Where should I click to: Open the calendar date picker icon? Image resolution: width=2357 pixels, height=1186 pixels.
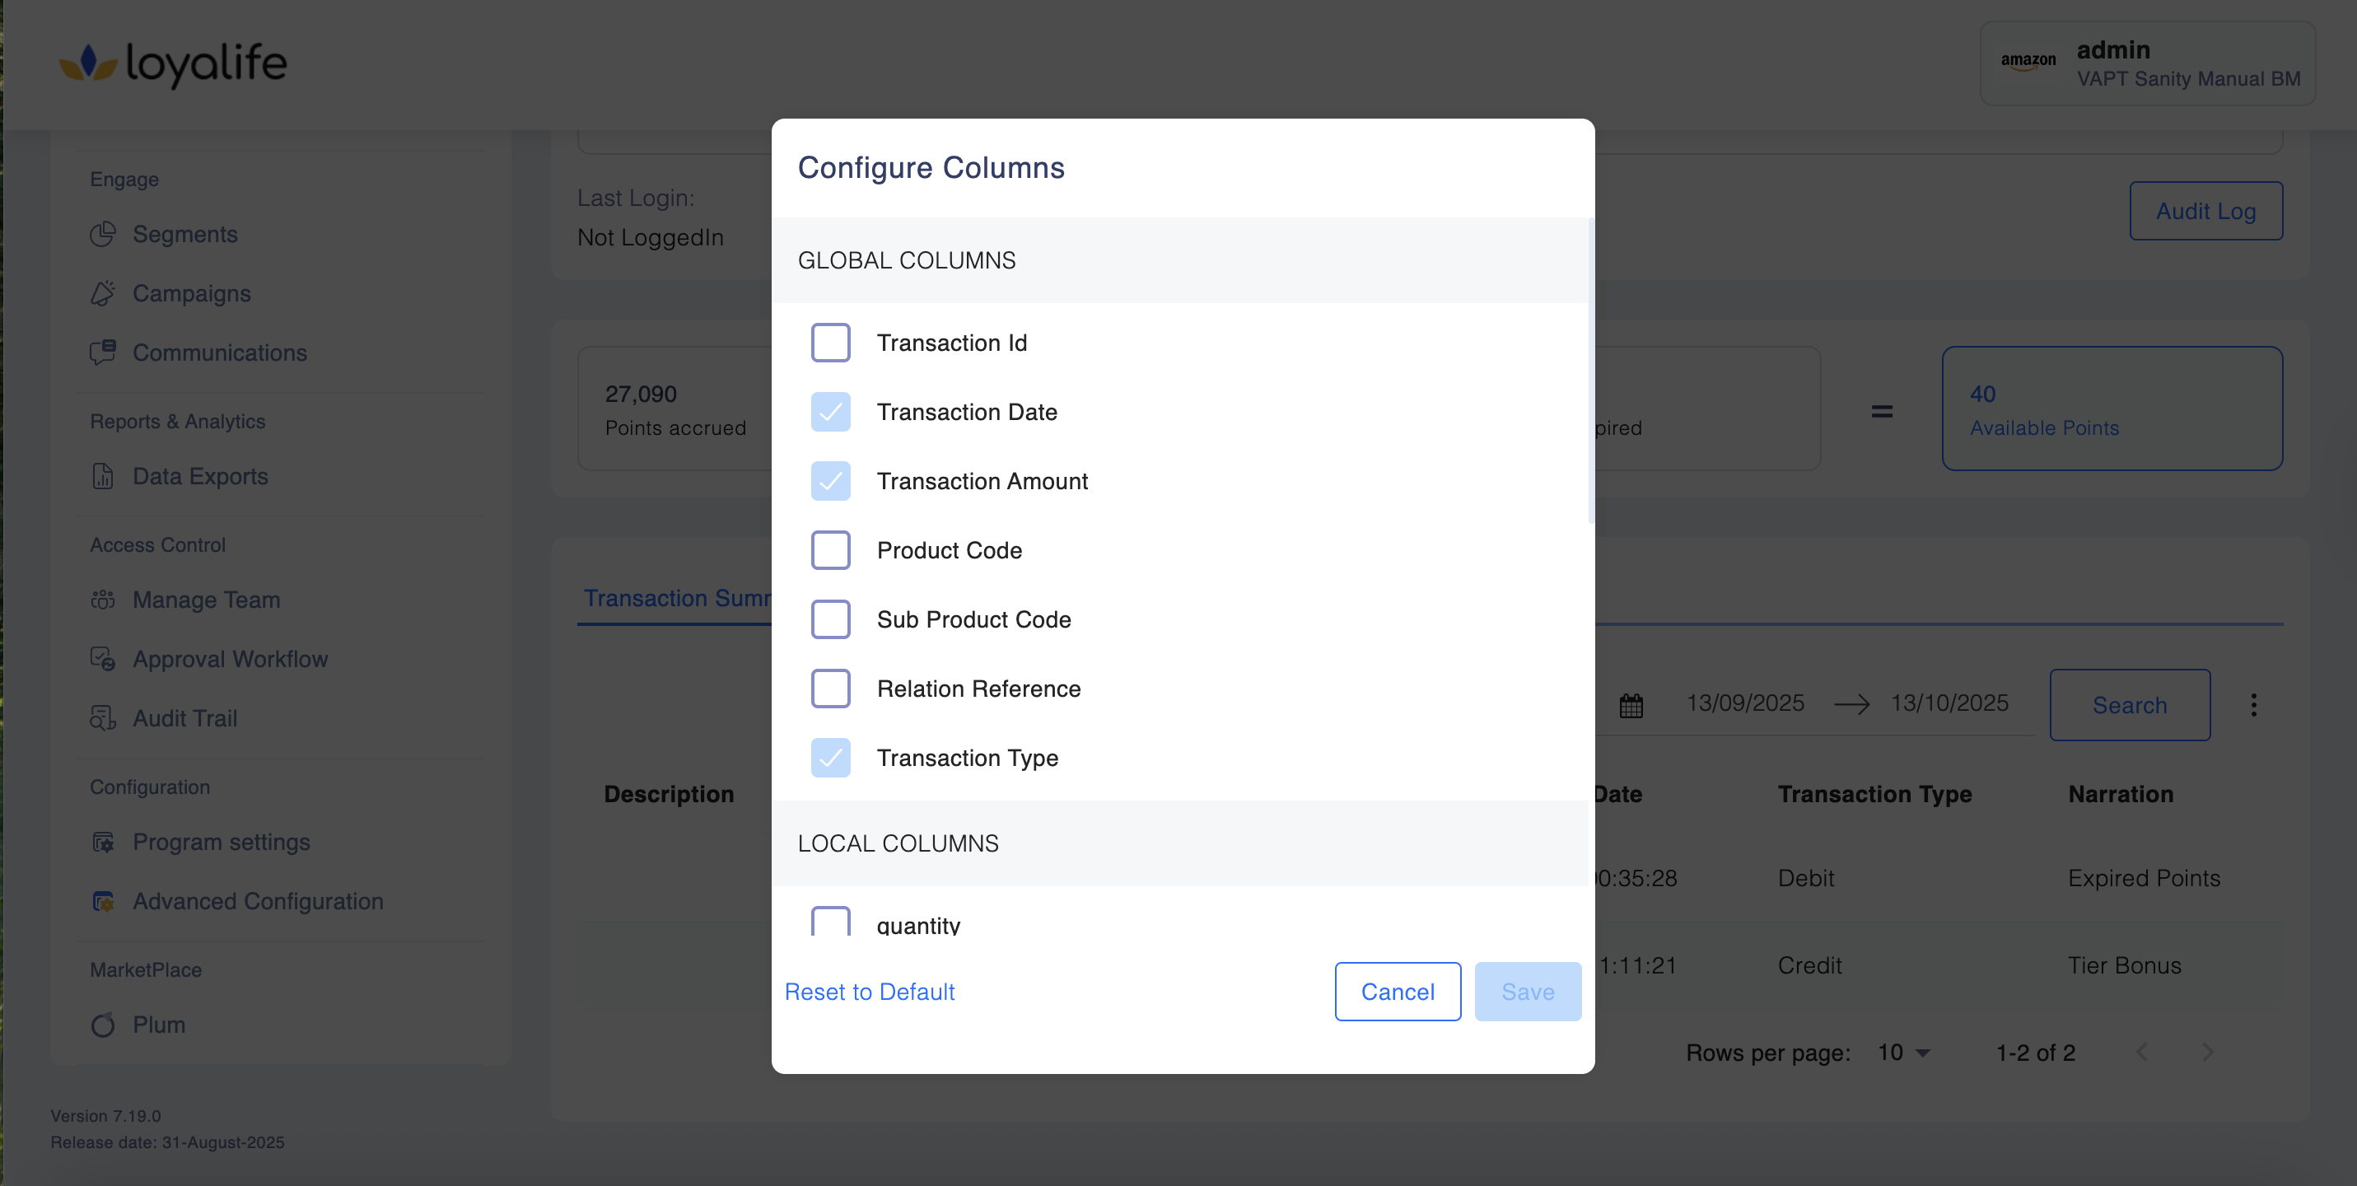1631,706
